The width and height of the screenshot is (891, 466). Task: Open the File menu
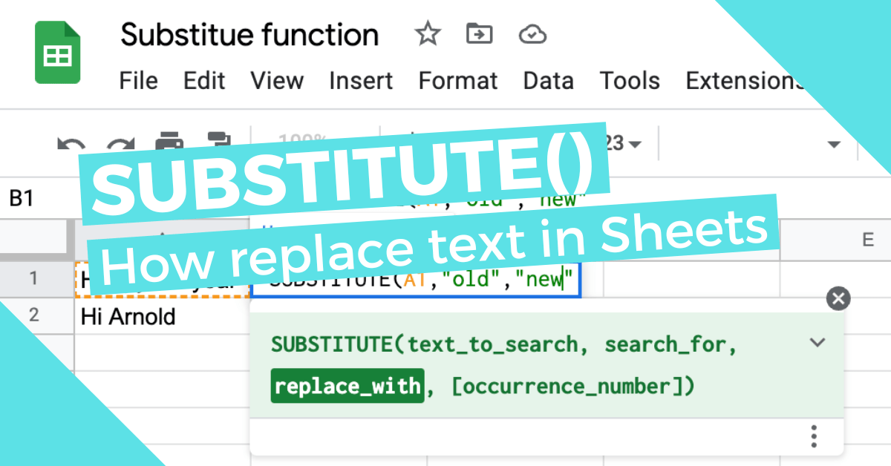click(138, 82)
